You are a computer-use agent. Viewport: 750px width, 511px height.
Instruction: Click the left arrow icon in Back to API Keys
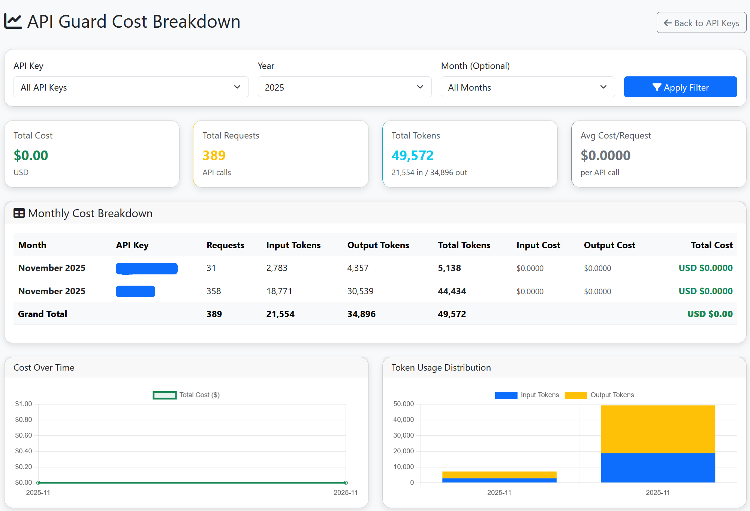[667, 23]
